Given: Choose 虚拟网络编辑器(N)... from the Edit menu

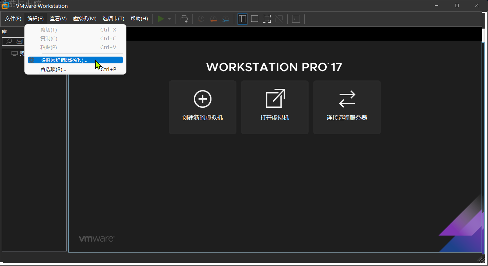Looking at the screenshot, I should pyautogui.click(x=75, y=60).
